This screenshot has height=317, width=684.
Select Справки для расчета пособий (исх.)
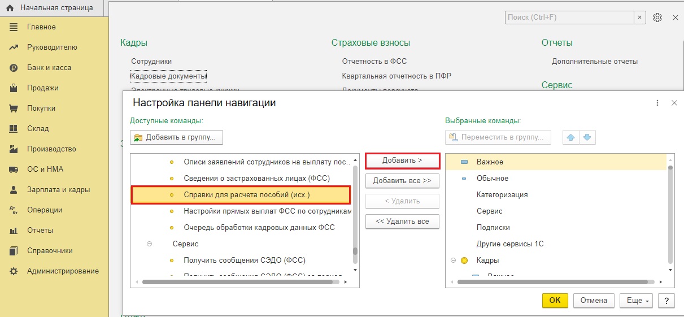click(x=247, y=194)
